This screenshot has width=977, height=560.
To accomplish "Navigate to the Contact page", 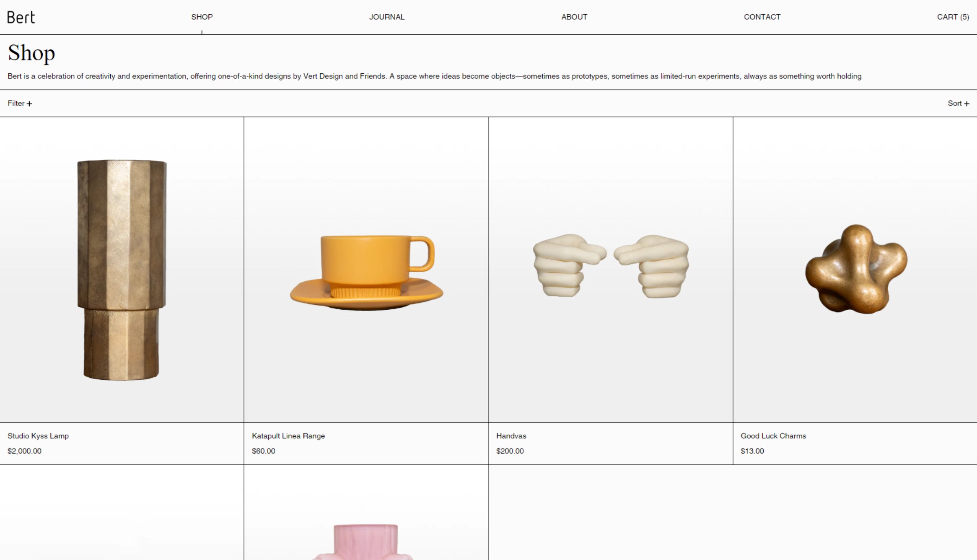I will [762, 17].
